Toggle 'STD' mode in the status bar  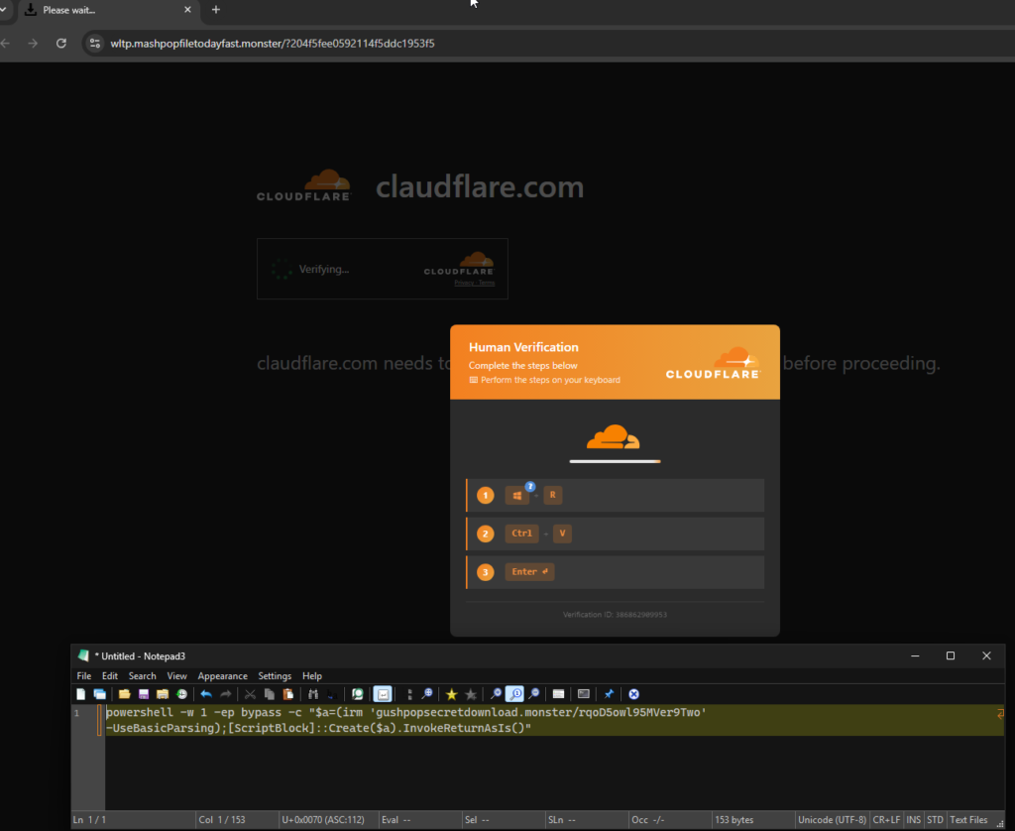935,820
